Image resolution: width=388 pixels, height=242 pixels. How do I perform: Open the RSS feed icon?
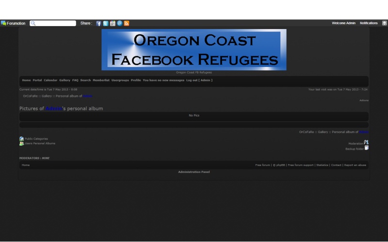(x=127, y=23)
